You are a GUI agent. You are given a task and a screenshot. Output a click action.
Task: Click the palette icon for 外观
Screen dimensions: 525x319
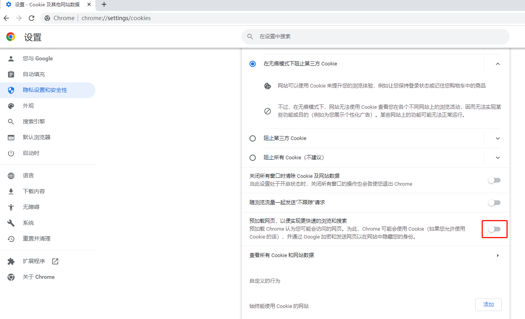(11, 106)
